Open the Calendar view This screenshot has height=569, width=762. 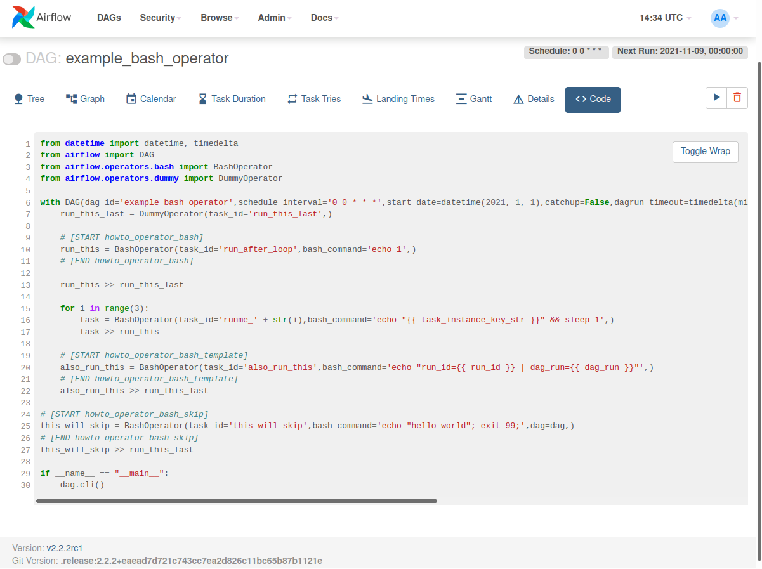point(150,99)
